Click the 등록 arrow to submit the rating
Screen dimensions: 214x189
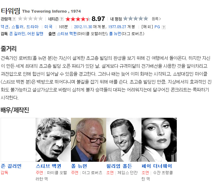pos(156,19)
